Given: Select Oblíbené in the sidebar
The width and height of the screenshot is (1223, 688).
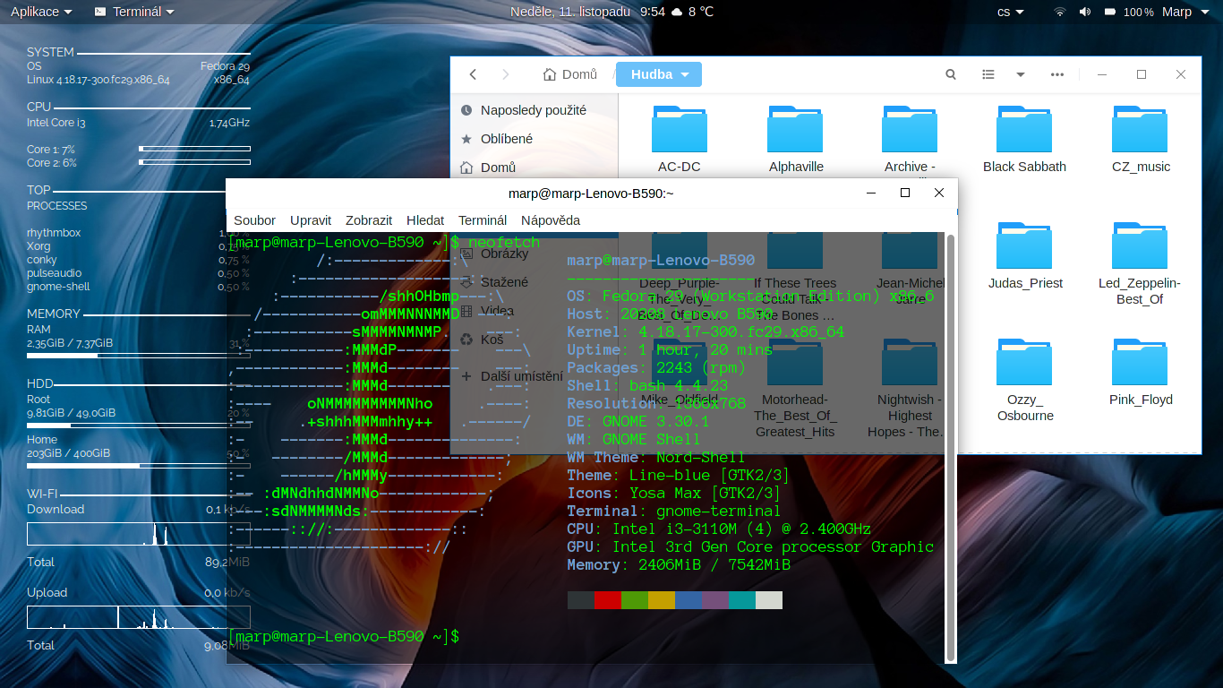Looking at the screenshot, I should pyautogui.click(x=534, y=139).
